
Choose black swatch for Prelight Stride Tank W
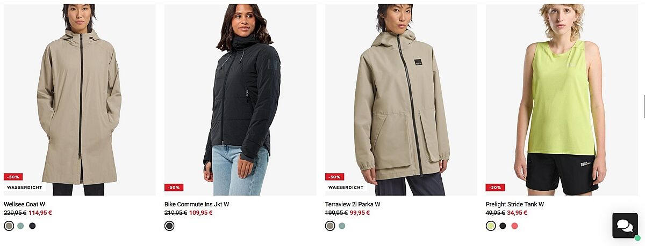[x=503, y=226]
